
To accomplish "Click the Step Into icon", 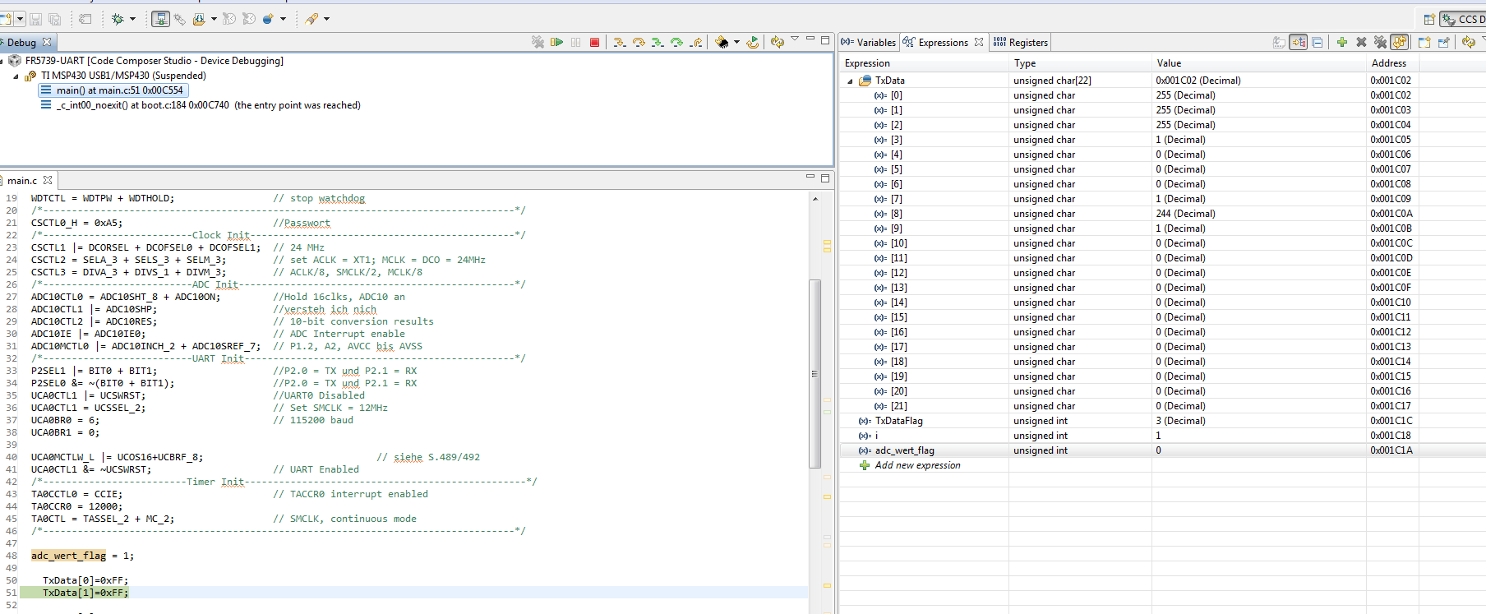I will coord(620,42).
